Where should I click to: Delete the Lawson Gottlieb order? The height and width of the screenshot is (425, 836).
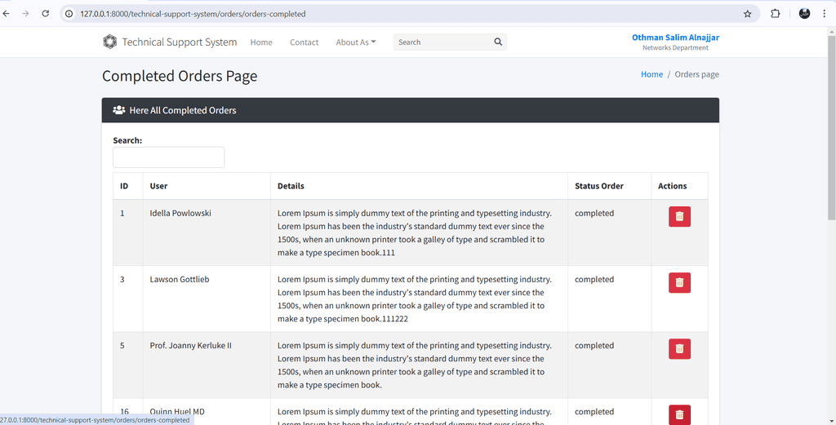click(679, 283)
